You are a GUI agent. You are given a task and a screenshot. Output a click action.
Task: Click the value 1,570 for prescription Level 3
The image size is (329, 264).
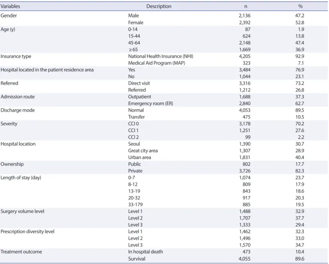tap(245, 245)
